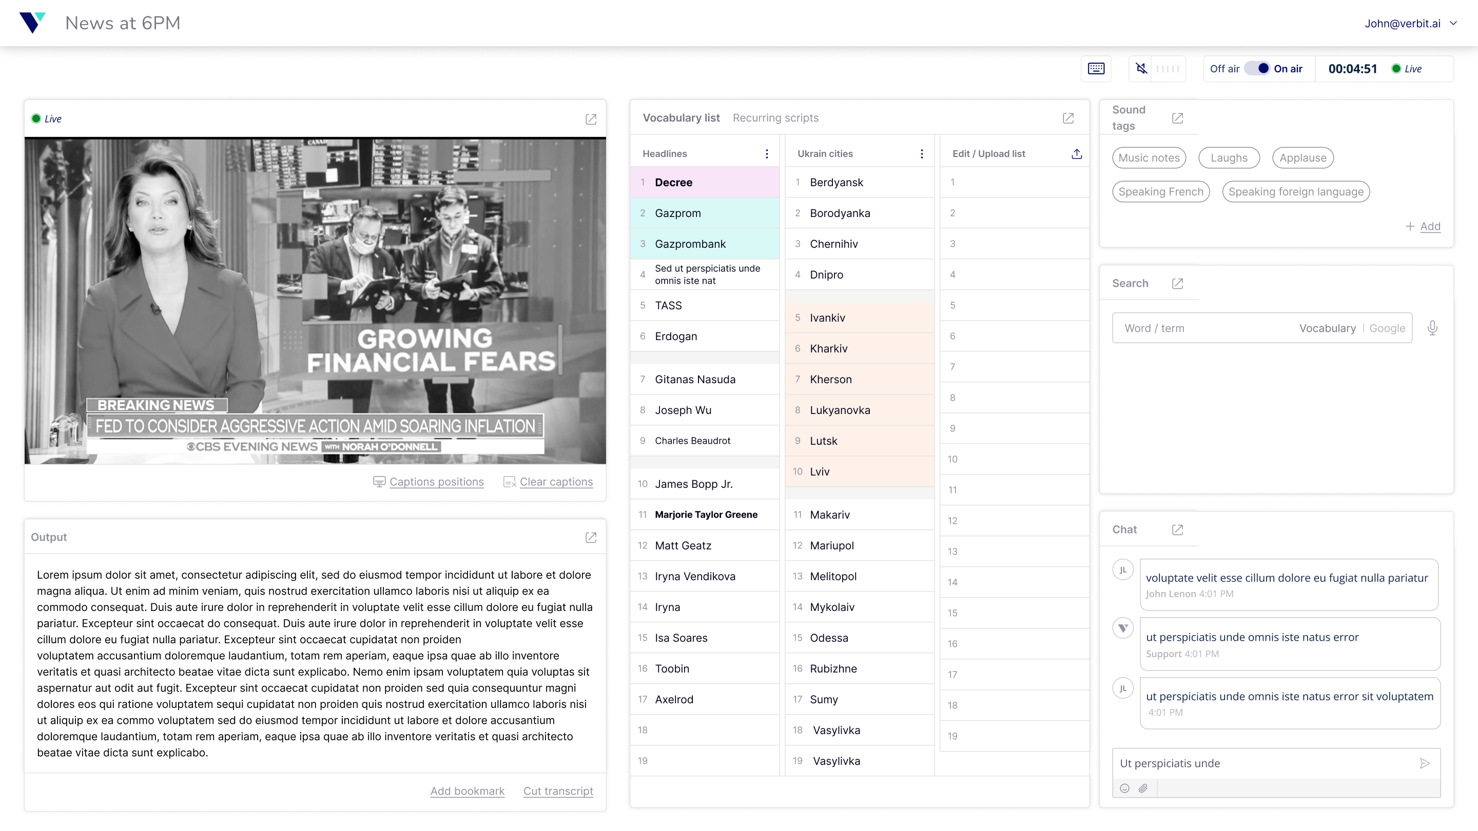Image resolution: width=1478 pixels, height=831 pixels.
Task: Open the Ukrain cities column options menu
Action: coord(922,154)
